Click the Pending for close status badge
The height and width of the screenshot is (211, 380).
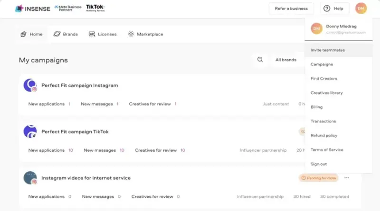tap(318, 178)
